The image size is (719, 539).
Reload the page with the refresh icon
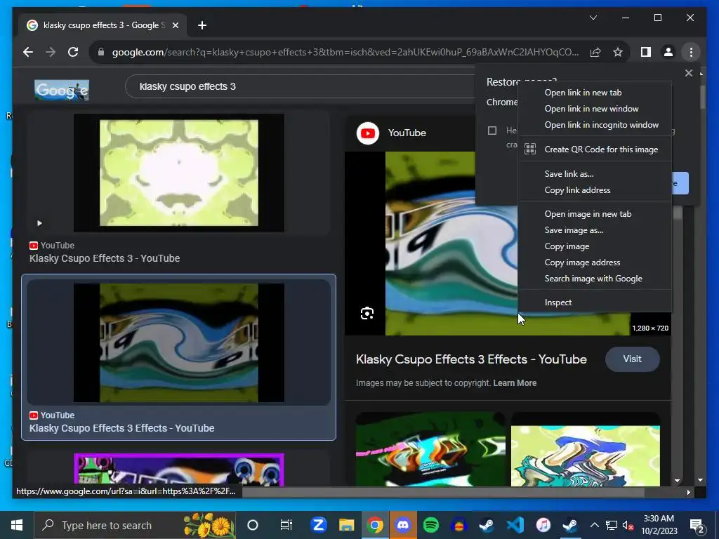coord(73,52)
